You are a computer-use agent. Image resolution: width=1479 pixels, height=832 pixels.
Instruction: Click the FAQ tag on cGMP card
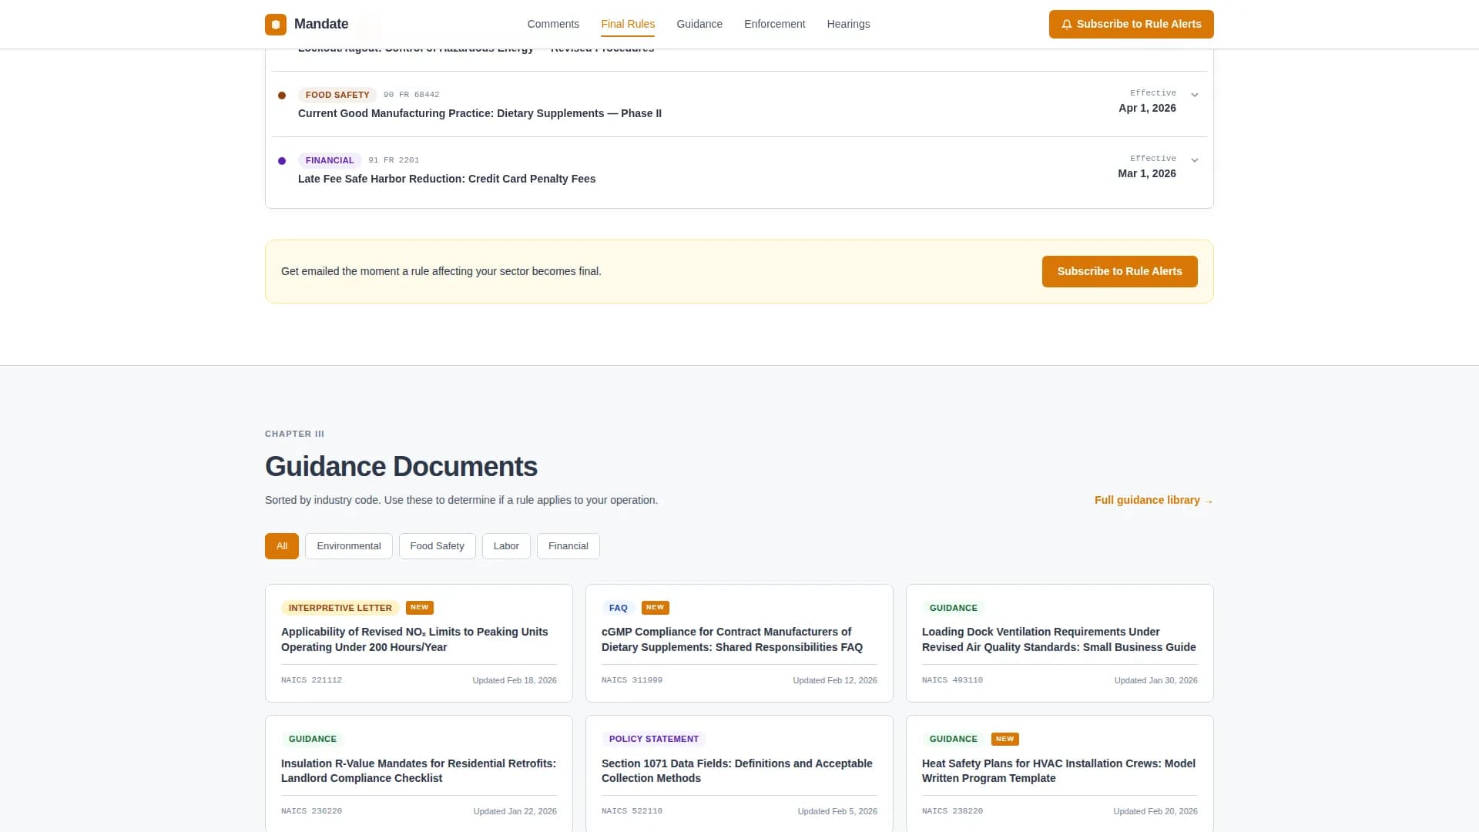[618, 608]
